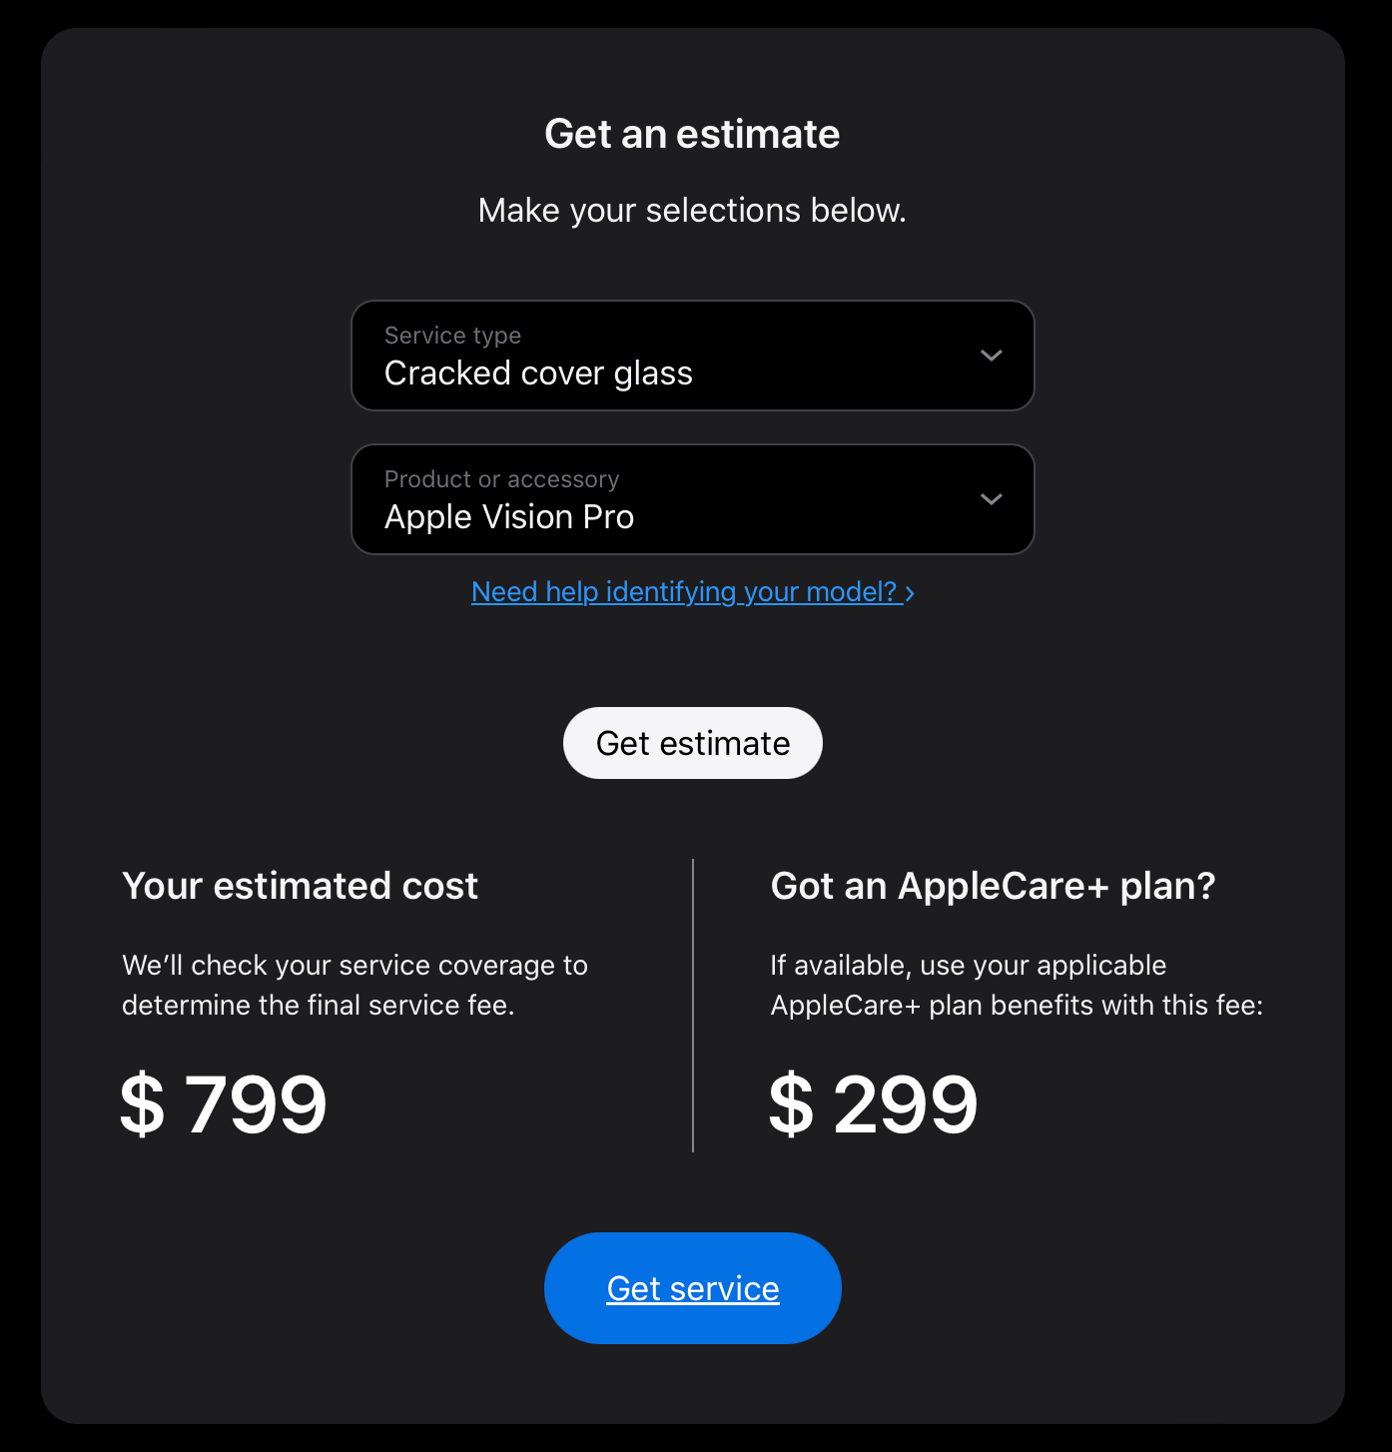Click the service coverage description paragraph
The height and width of the screenshot is (1452, 1392).
(354, 985)
